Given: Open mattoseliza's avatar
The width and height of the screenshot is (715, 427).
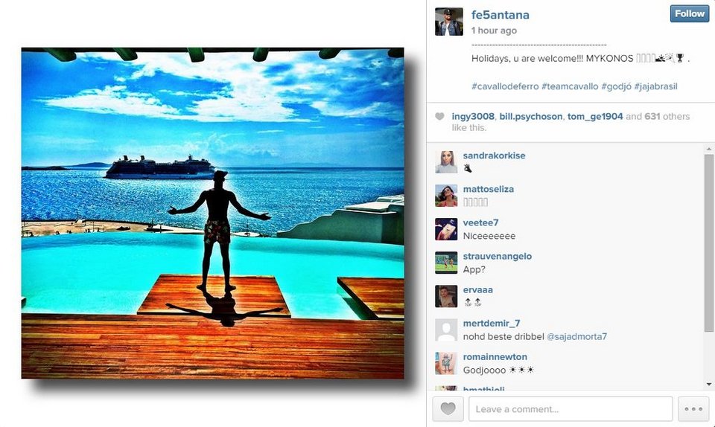Looking at the screenshot, I should pos(446,196).
